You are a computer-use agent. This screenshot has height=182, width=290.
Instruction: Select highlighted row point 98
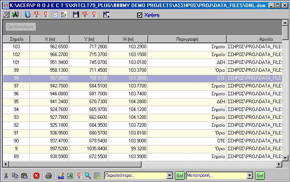click(142, 78)
